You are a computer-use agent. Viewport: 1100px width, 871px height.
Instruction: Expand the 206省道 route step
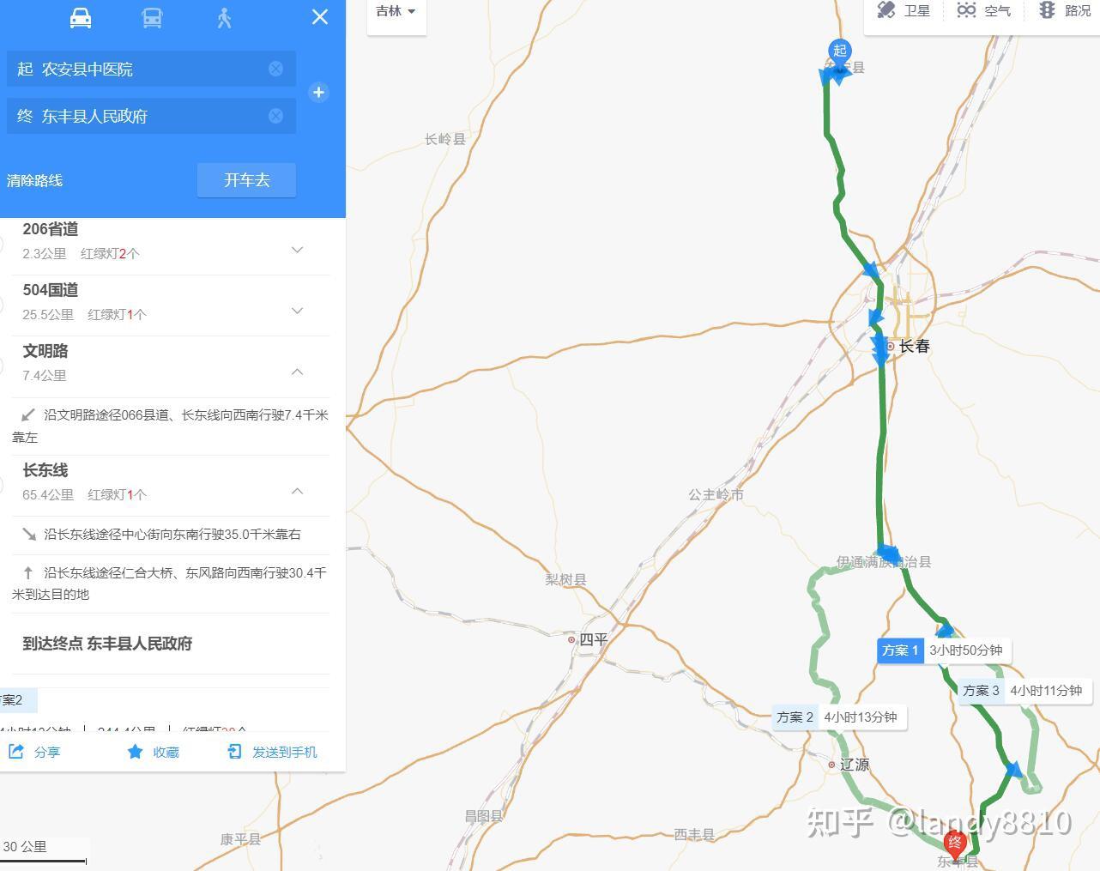click(x=297, y=250)
